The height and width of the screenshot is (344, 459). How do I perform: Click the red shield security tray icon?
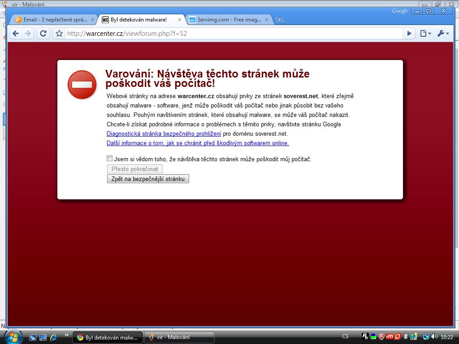coord(381,336)
